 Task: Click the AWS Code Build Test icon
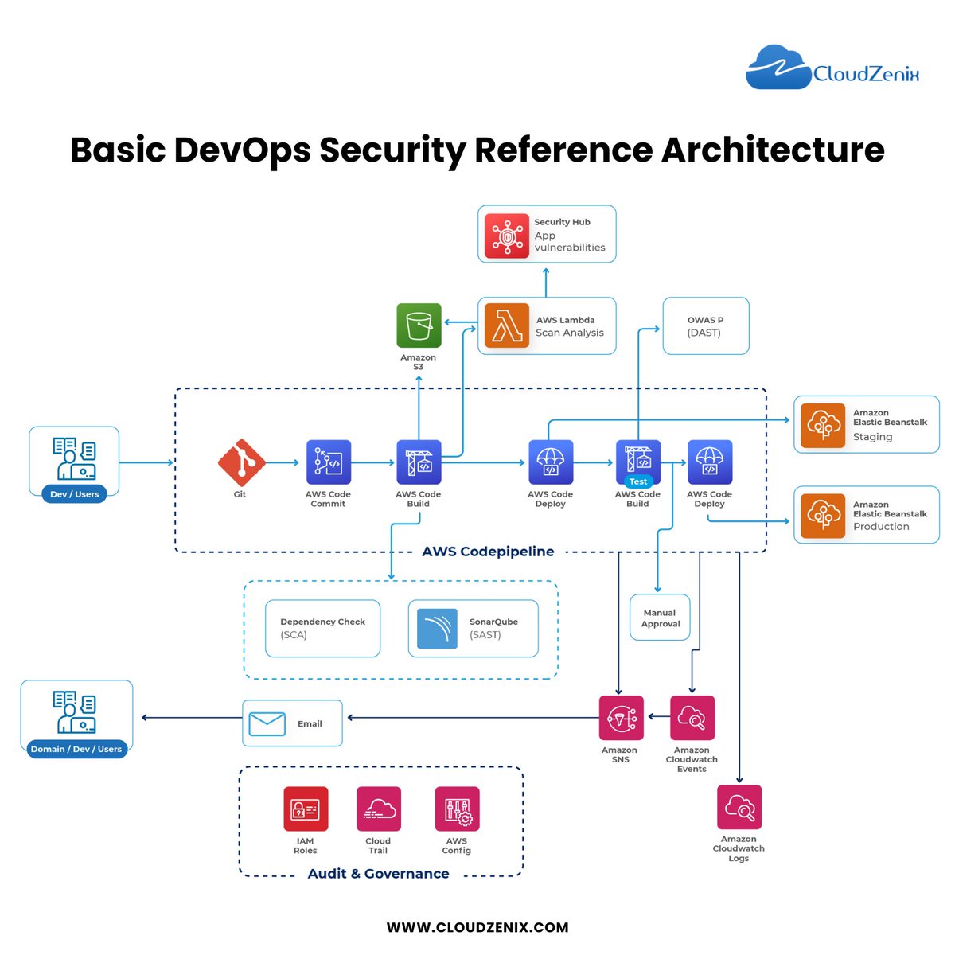(x=638, y=462)
